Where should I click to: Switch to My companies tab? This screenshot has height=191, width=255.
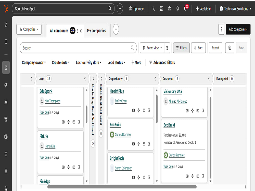pos(96,31)
